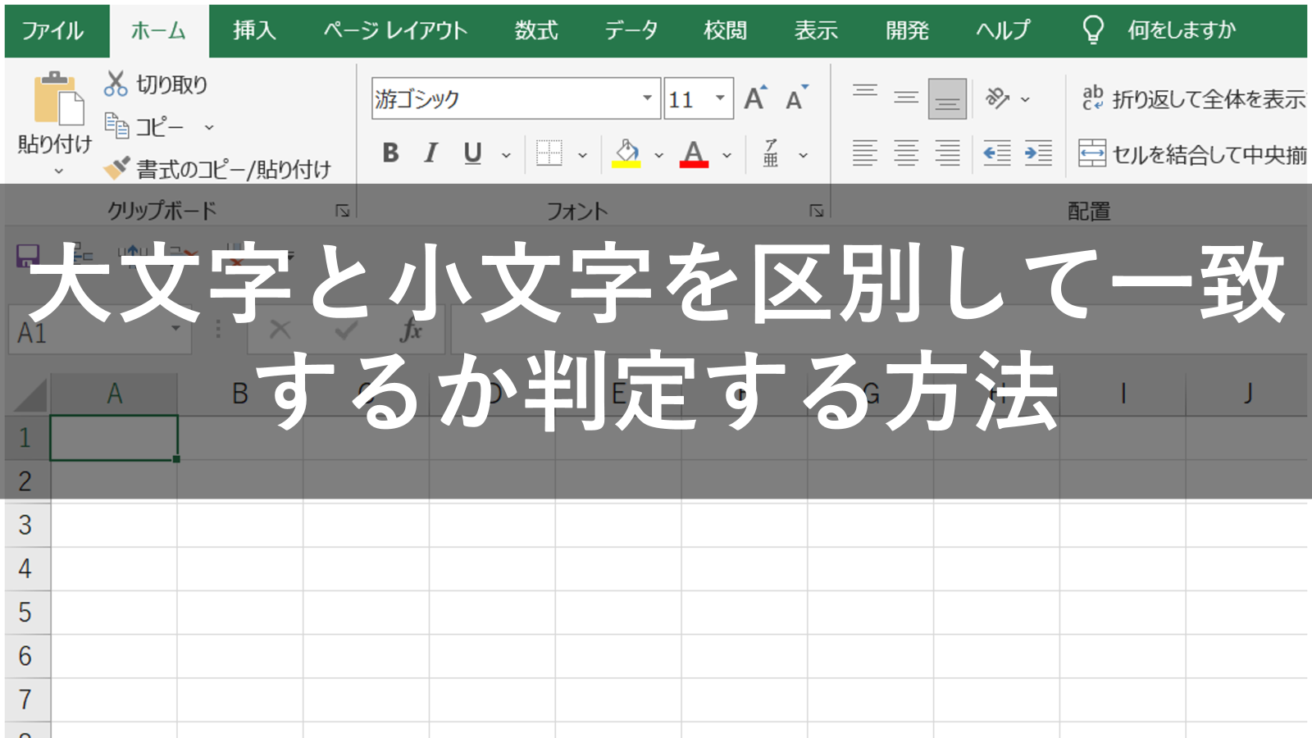Switch to the データ tab

click(631, 30)
